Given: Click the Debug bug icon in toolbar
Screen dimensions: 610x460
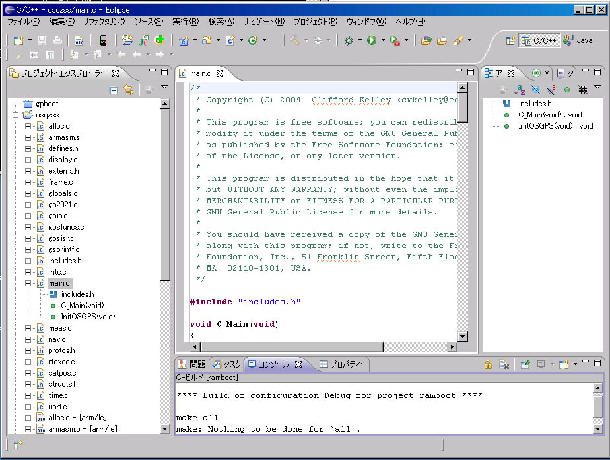Looking at the screenshot, I should [x=349, y=40].
